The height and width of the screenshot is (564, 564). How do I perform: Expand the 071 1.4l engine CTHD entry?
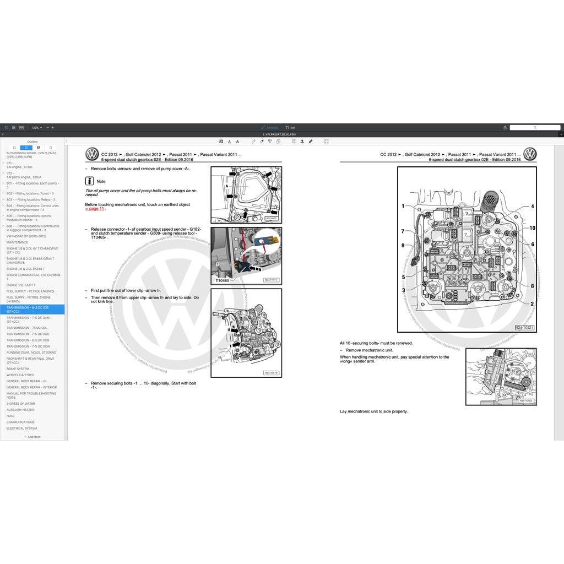coord(3,164)
